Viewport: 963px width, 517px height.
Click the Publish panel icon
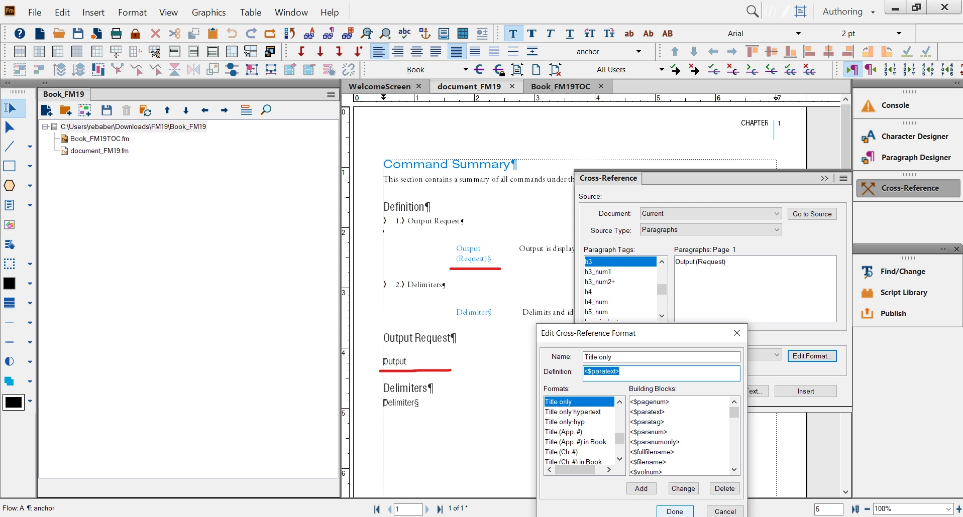868,314
